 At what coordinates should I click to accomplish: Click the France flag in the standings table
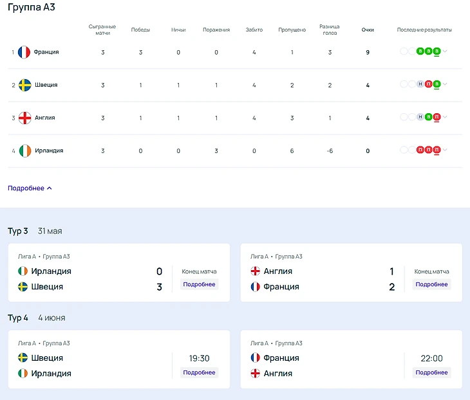(24, 52)
